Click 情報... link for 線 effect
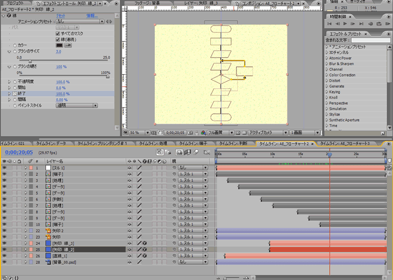Viewport: 393px width, 280px height. pyautogui.click(x=92, y=16)
